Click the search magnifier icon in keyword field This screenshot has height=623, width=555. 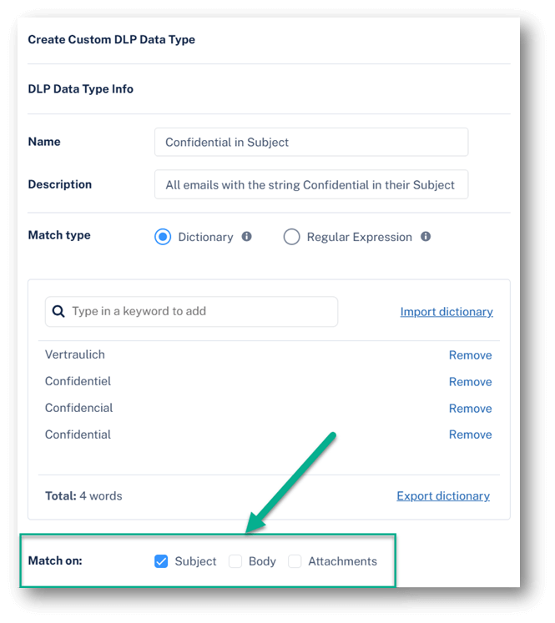(x=58, y=312)
